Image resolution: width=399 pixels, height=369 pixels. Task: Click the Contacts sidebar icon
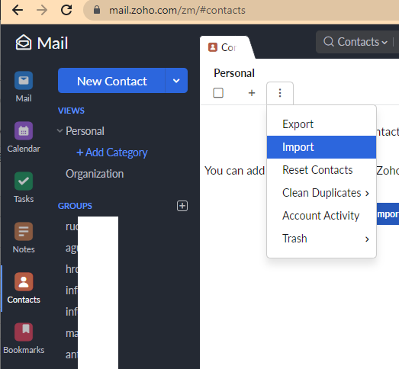click(24, 282)
